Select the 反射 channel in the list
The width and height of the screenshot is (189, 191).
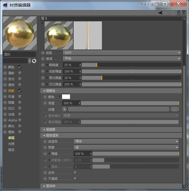(x=11, y=91)
